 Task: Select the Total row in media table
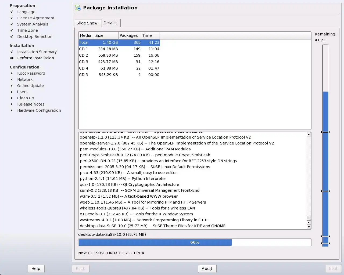coord(119,42)
